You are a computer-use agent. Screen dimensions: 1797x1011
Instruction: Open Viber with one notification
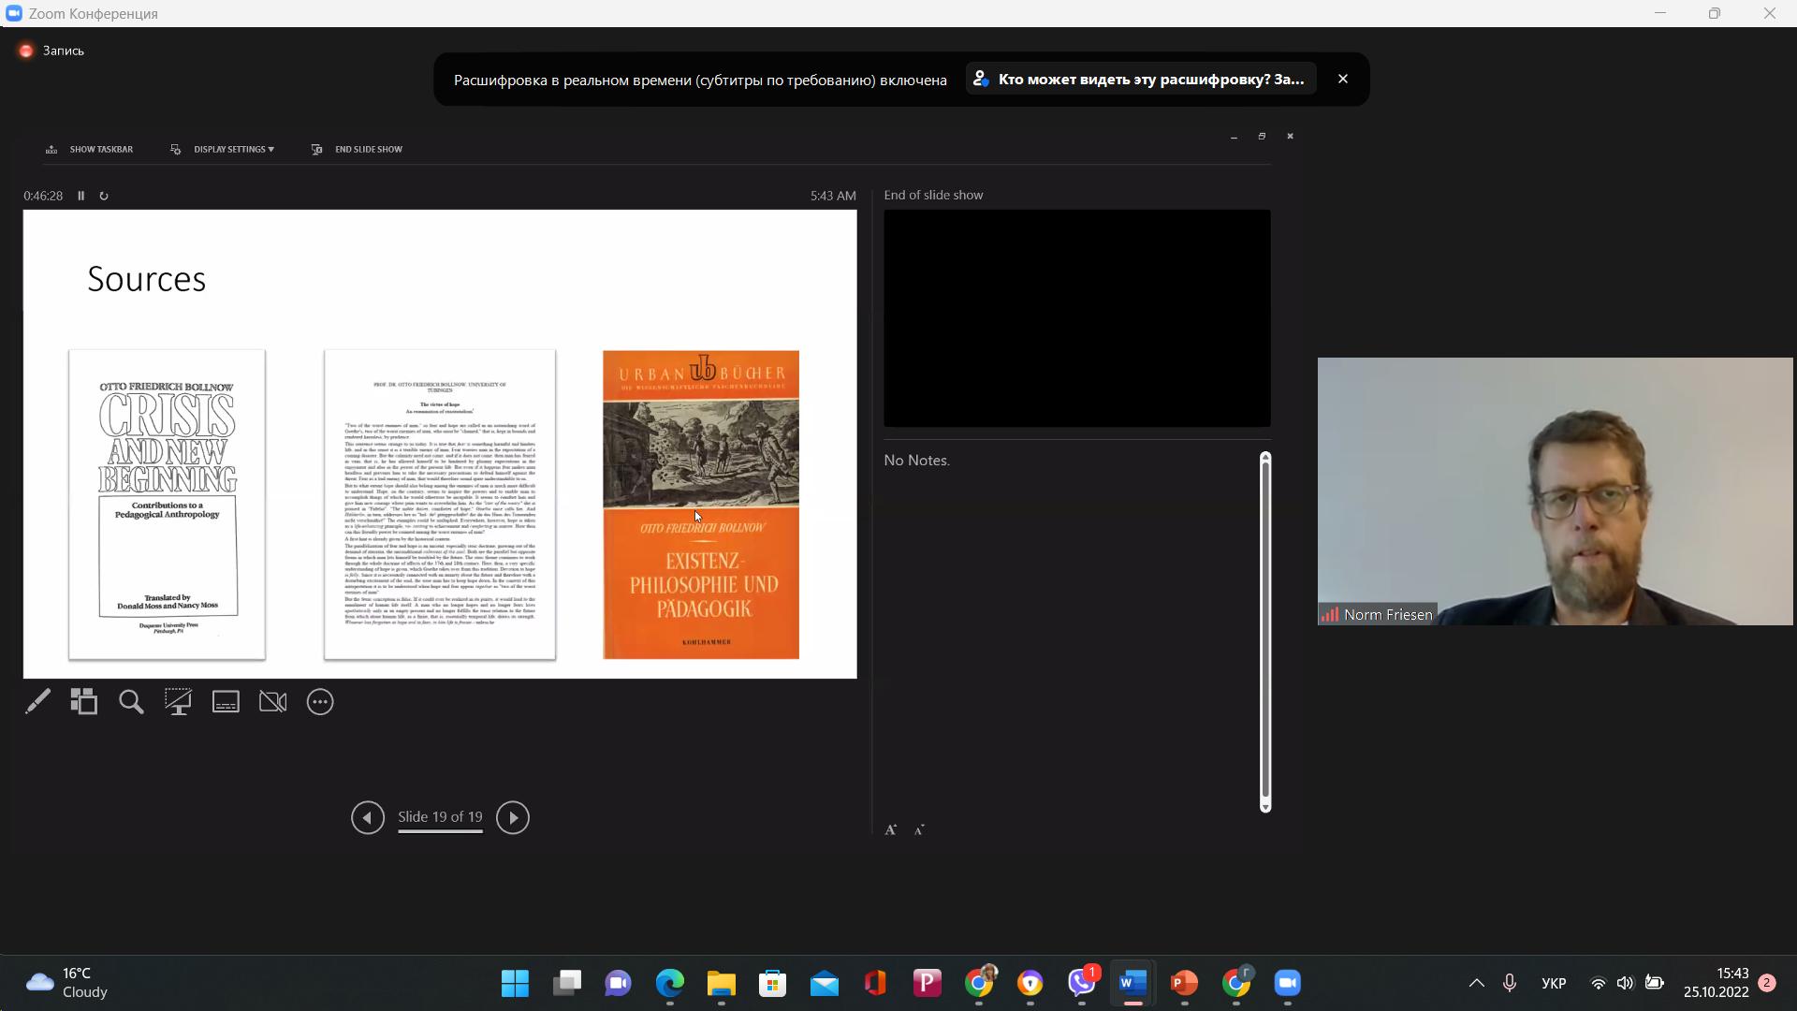coord(1082,983)
